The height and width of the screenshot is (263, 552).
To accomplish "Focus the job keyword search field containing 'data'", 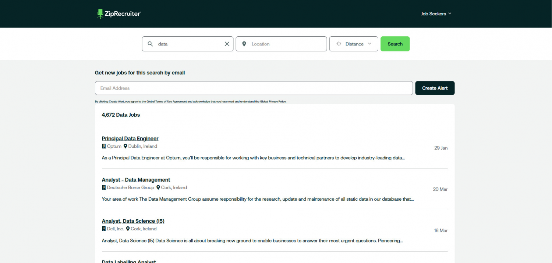I will point(188,44).
